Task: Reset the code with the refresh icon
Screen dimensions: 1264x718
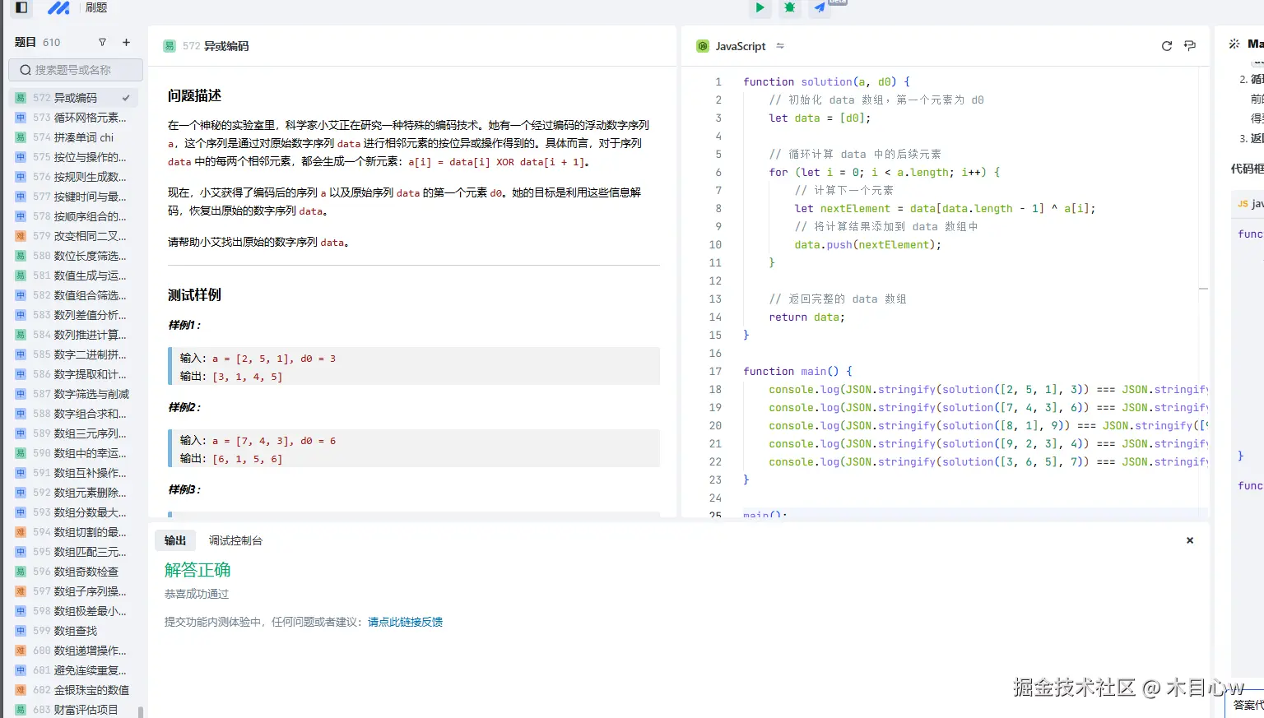Action: point(1166,46)
